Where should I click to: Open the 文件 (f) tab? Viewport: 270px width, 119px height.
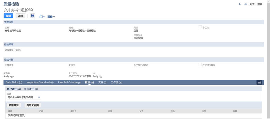(102, 82)
